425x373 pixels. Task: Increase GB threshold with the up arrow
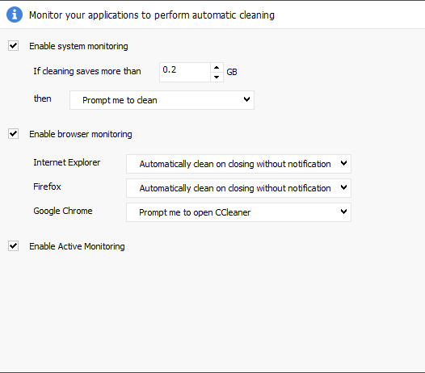217,68
